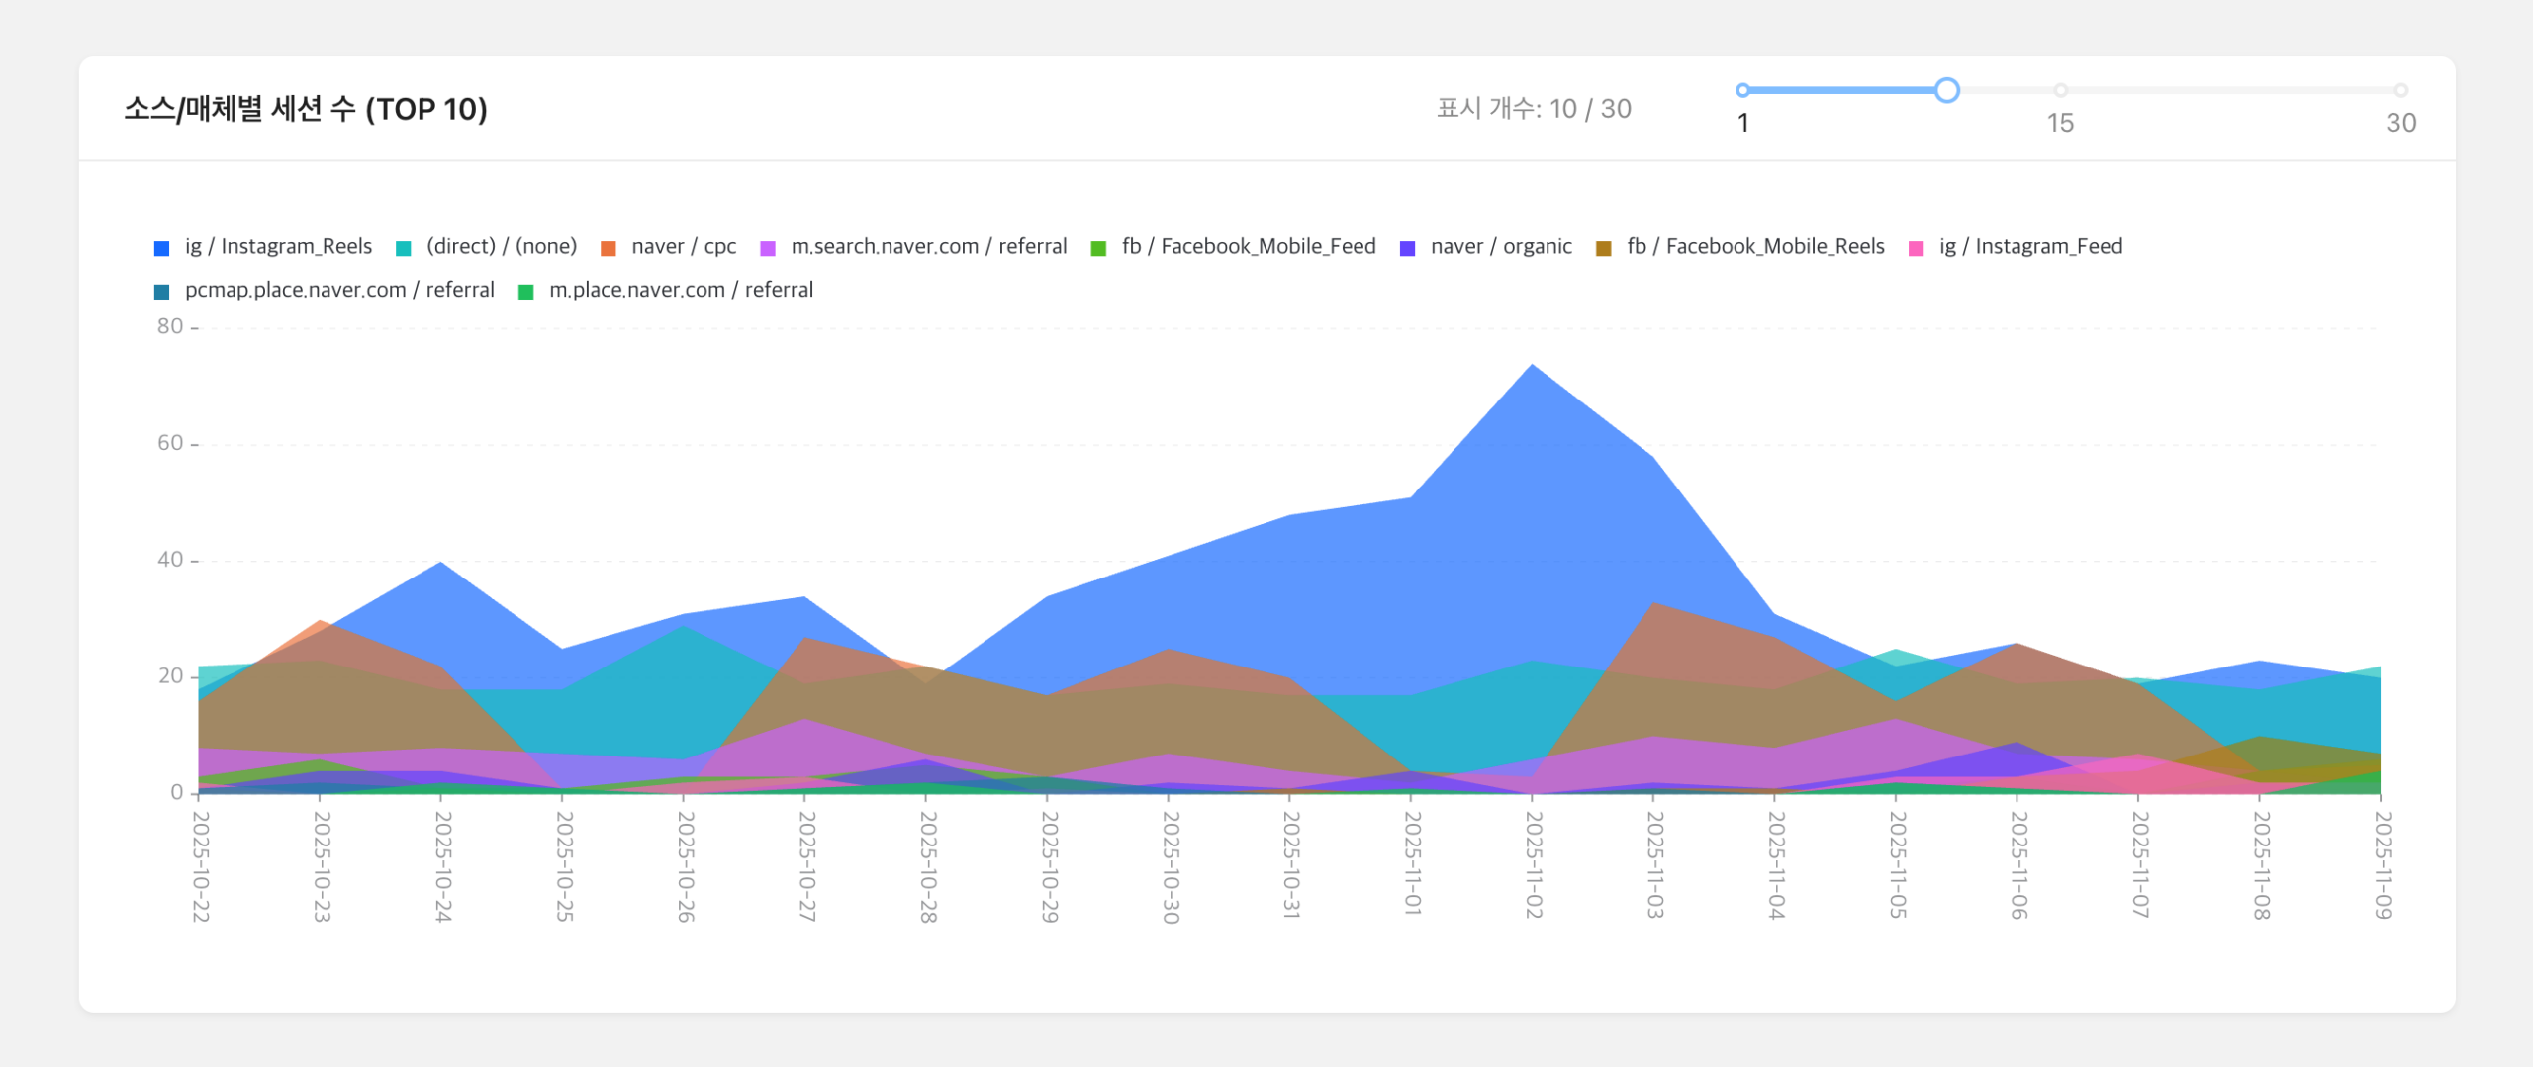Image resolution: width=2533 pixels, height=1067 pixels.
Task: Click the Instagram_Reels peak on 2025-11-02
Action: point(1532,366)
